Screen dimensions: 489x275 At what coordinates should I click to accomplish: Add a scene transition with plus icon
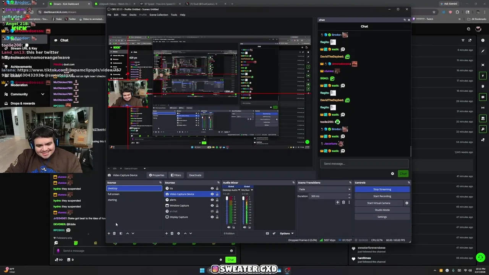337,202
